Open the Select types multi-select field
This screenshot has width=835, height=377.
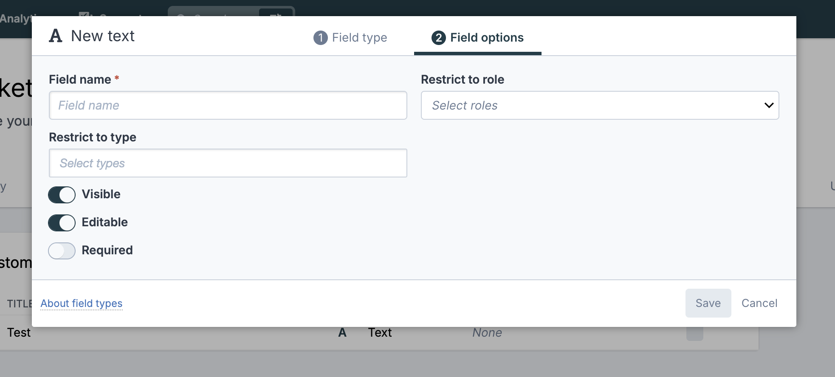click(228, 163)
